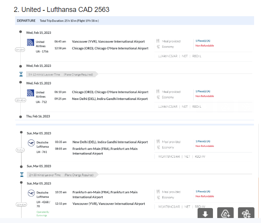
Task: Click the hourglass icon beside 2 h 30 min layover
Action: (x=21, y=175)
